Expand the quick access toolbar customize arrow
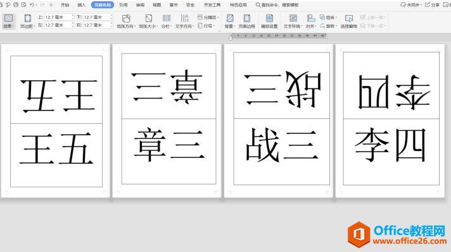Viewport: 451px width, 252px height. click(51, 5)
